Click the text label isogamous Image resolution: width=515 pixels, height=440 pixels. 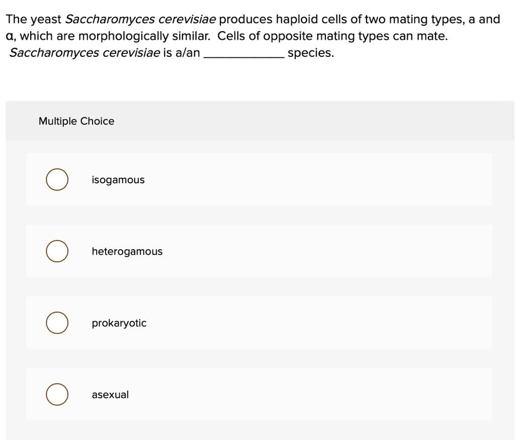point(118,179)
